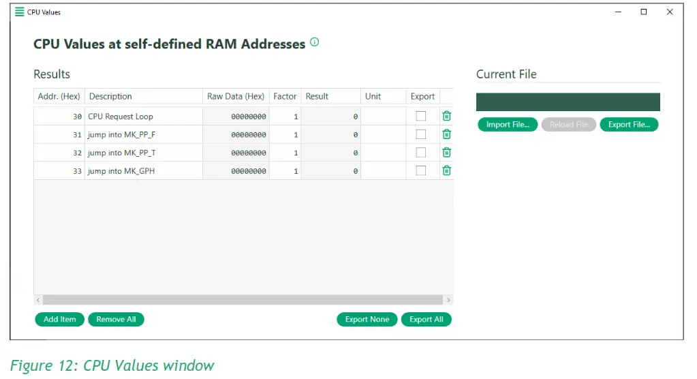Click the dark green Current File field
This screenshot has width=697, height=379.
(568, 102)
